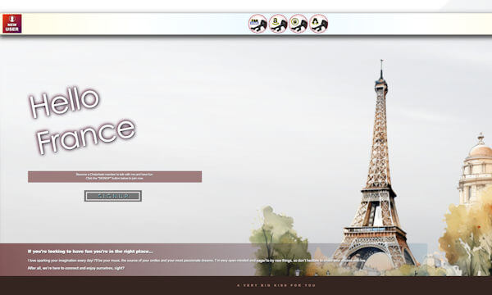Viewport: 492px width, 295px height.
Task: Click the round icon with yellow lock symbol
Action: pyautogui.click(x=298, y=24)
